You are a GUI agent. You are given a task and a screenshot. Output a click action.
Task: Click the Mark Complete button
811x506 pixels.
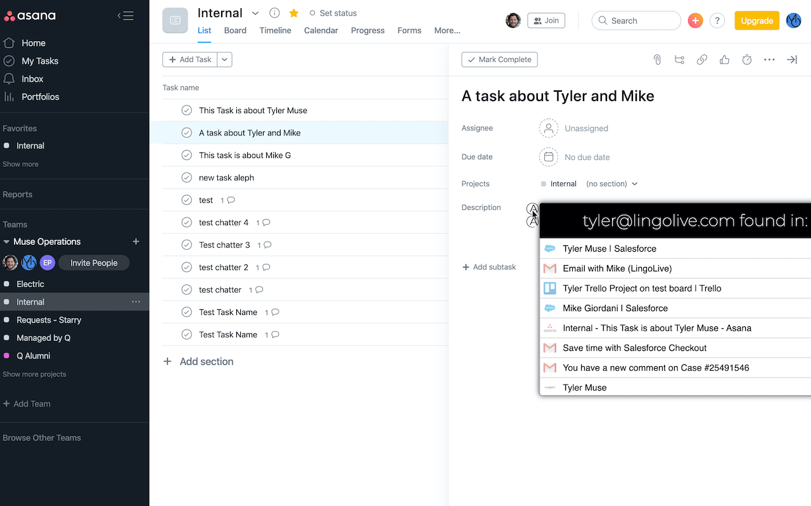pos(499,59)
